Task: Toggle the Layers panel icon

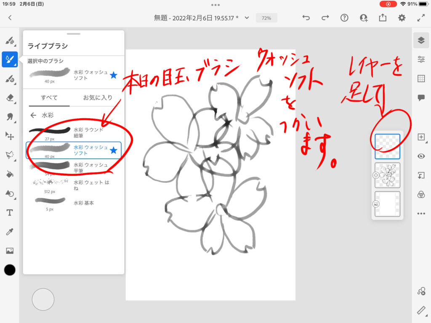Action: point(421,40)
